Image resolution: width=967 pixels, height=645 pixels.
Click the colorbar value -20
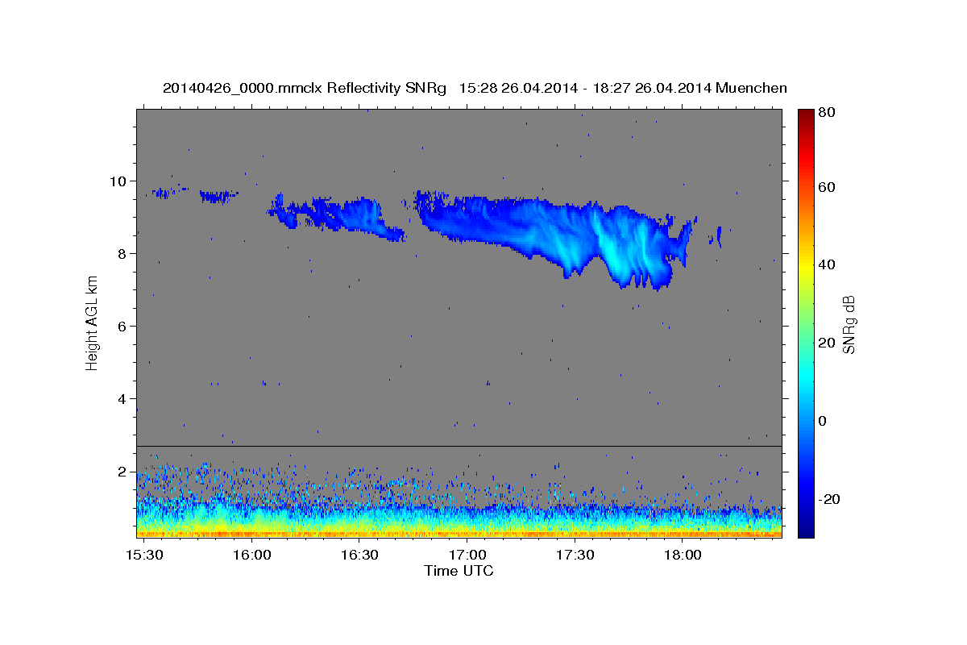tap(828, 499)
